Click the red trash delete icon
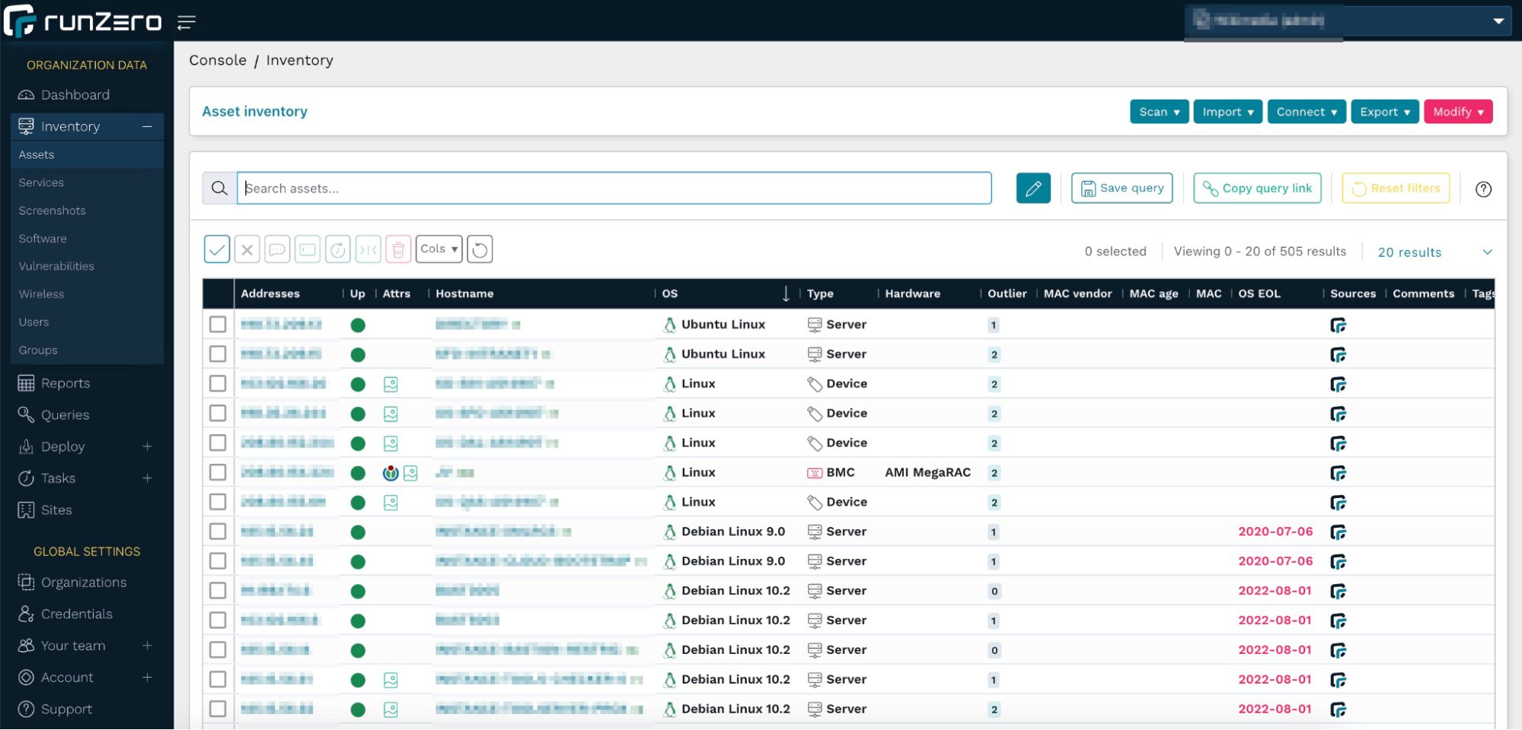 coord(398,249)
